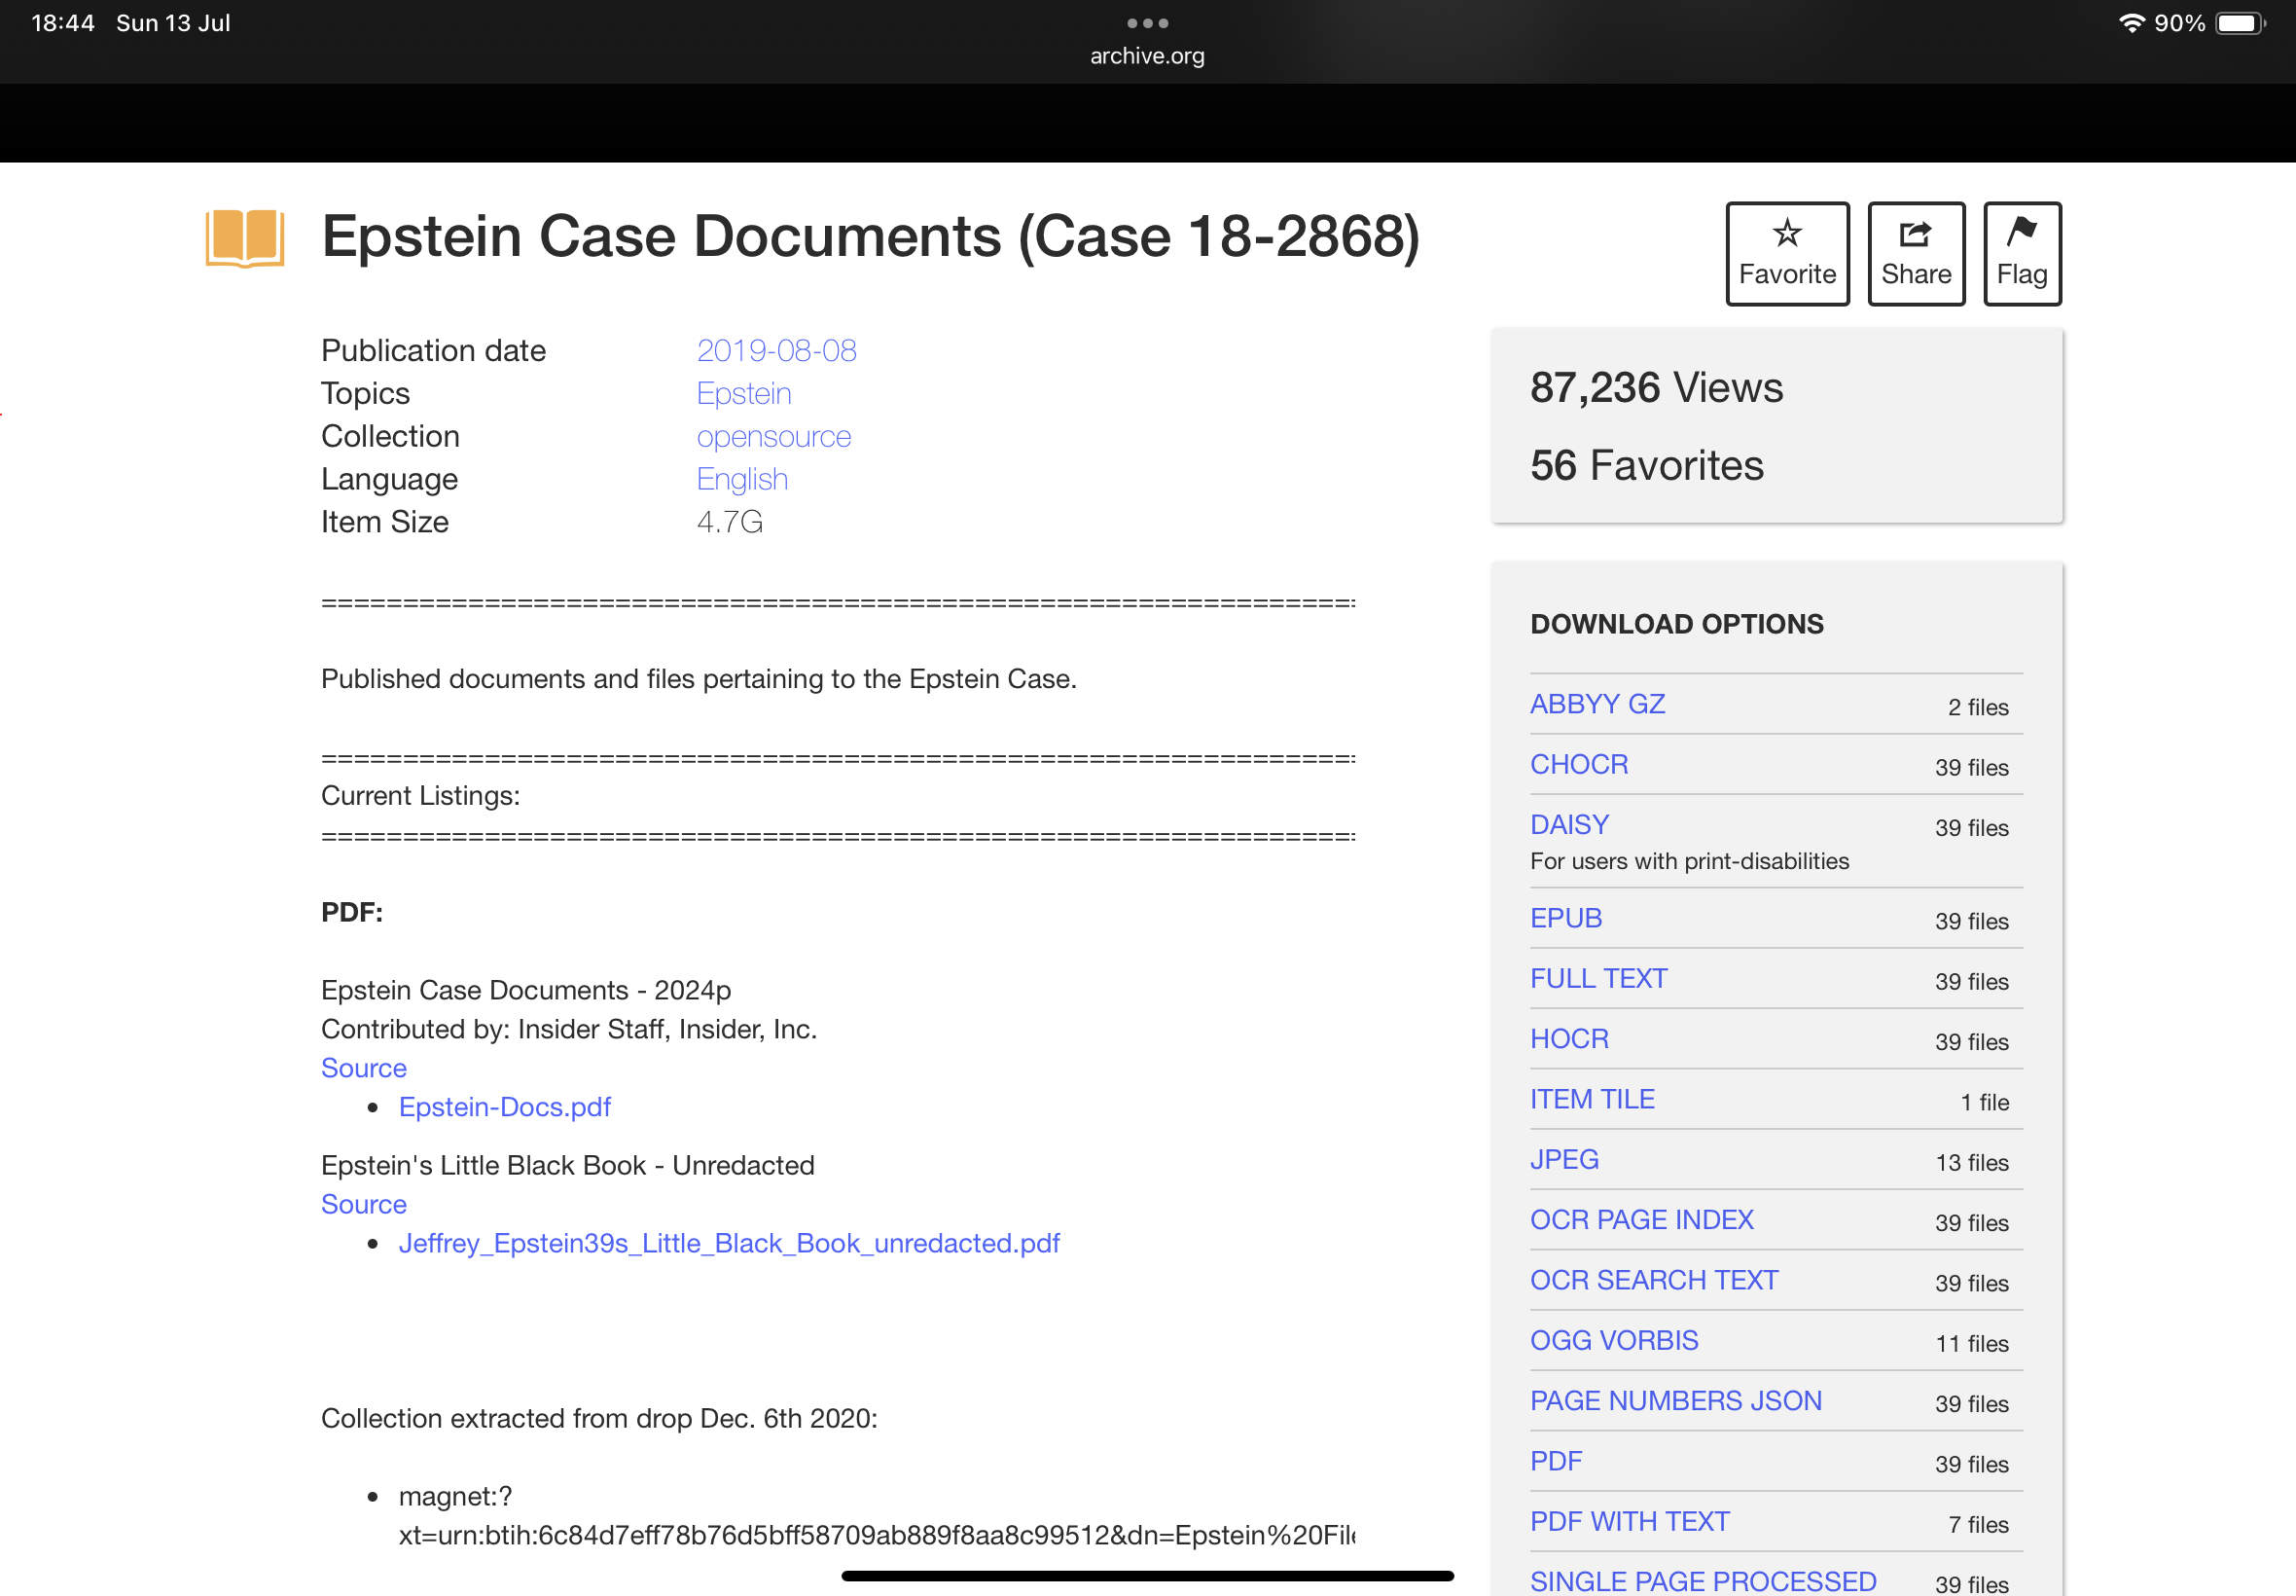2296x1596 pixels.
Task: Click 'Epstein's Little Black Book - Unredacted' text
Action: pyautogui.click(x=568, y=1165)
